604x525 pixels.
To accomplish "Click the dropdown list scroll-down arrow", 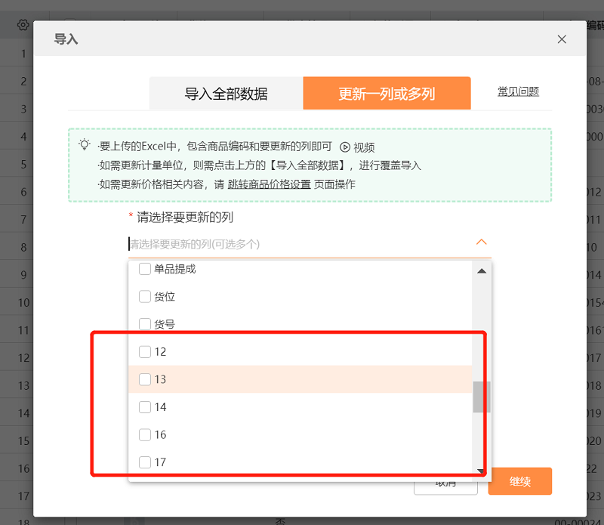I will click(x=480, y=471).
